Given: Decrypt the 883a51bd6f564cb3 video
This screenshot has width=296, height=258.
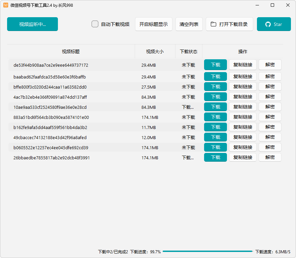Looking at the screenshot, I should [270, 117].
